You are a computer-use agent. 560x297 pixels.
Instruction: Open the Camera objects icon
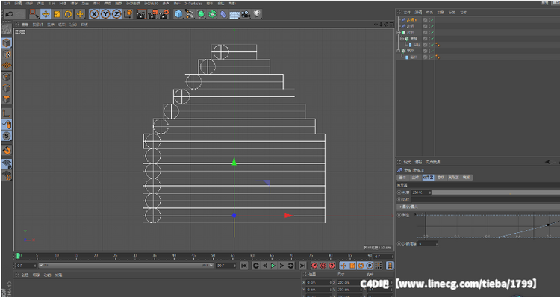246,14
